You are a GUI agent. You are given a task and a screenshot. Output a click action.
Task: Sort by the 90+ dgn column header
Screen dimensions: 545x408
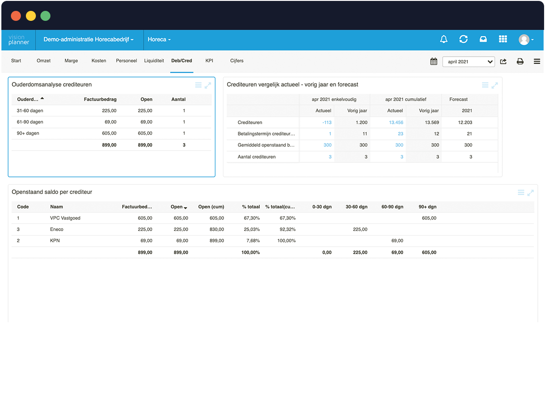tap(427, 207)
